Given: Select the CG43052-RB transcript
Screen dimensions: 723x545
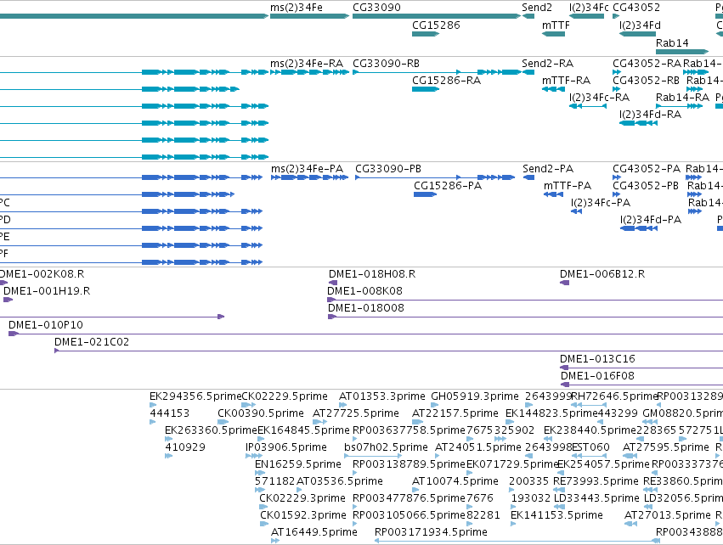Looking at the screenshot, I should coord(617,89).
